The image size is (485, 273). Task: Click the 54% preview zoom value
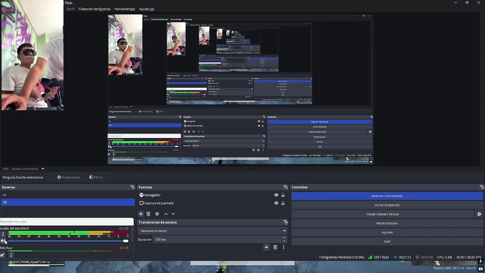coord(5,169)
